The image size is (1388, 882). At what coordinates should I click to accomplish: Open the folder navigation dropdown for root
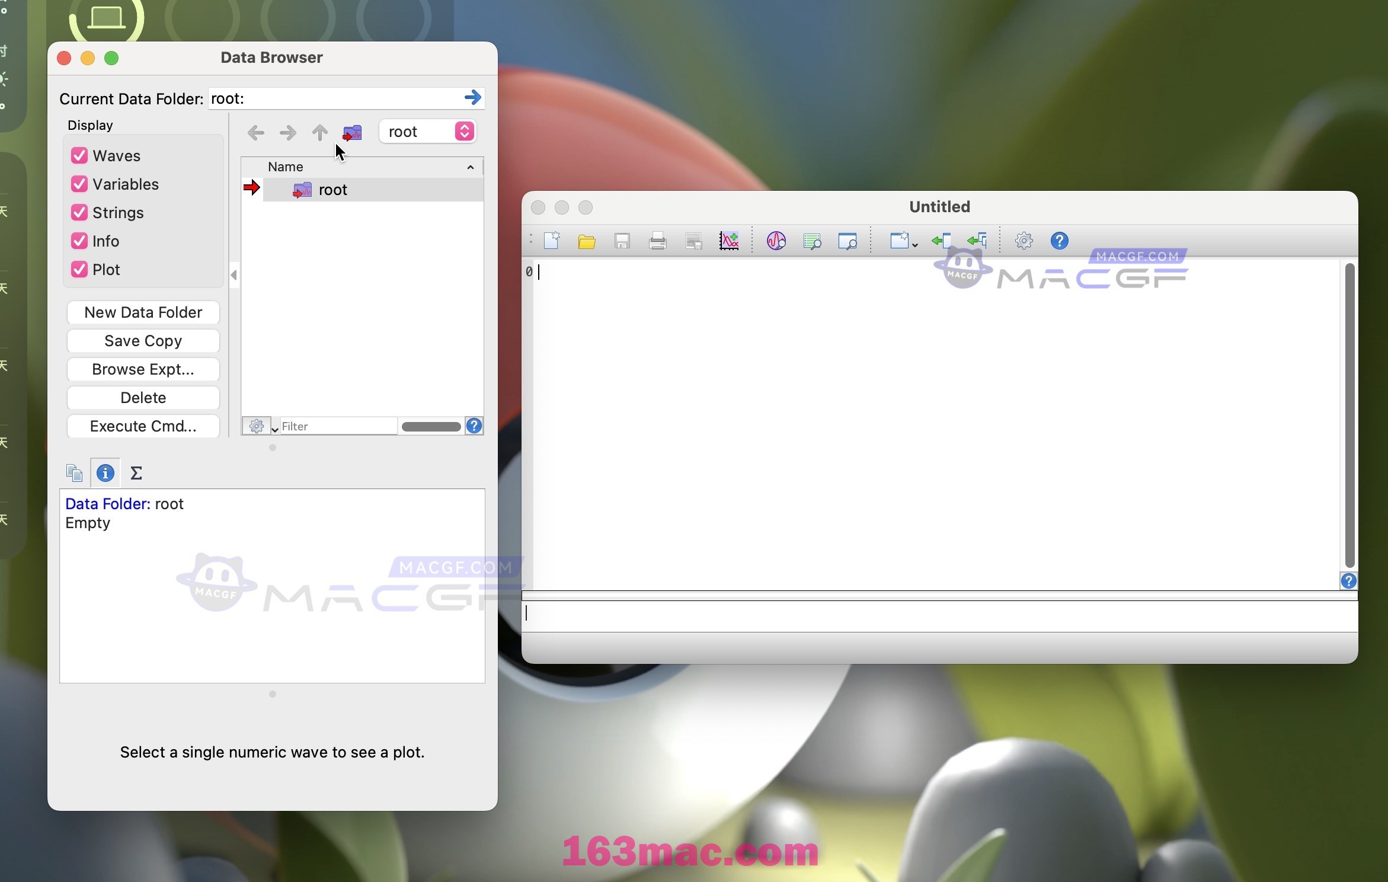(x=465, y=132)
